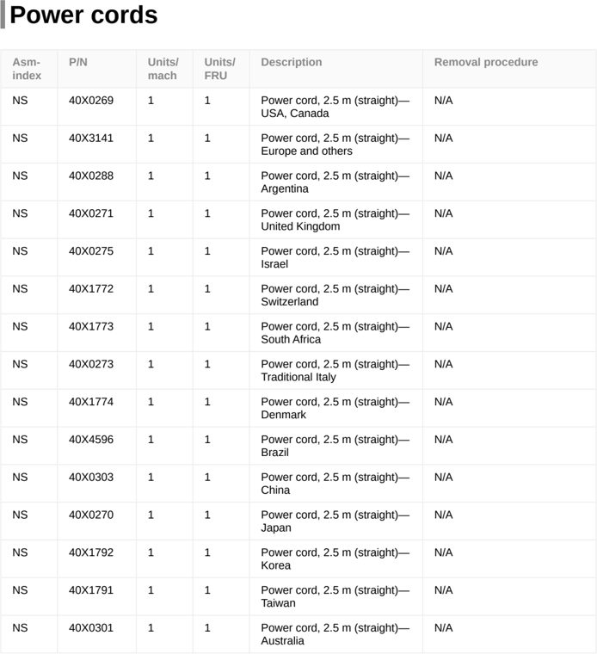597x654 pixels.
Task: Click the Description column header
Action: (292, 62)
